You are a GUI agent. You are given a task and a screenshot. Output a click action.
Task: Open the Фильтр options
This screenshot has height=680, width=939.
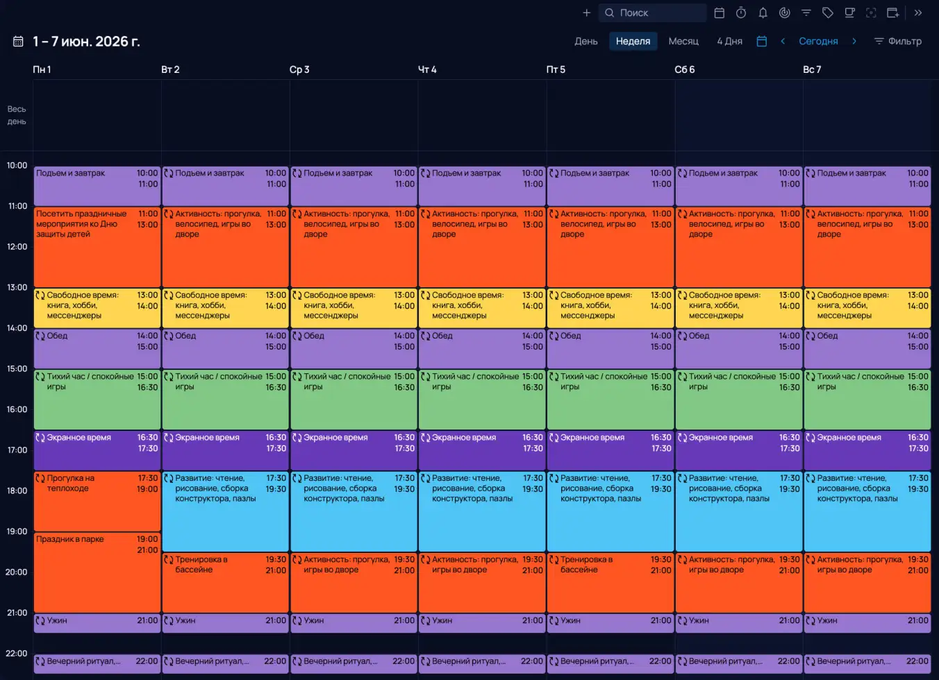coord(898,41)
